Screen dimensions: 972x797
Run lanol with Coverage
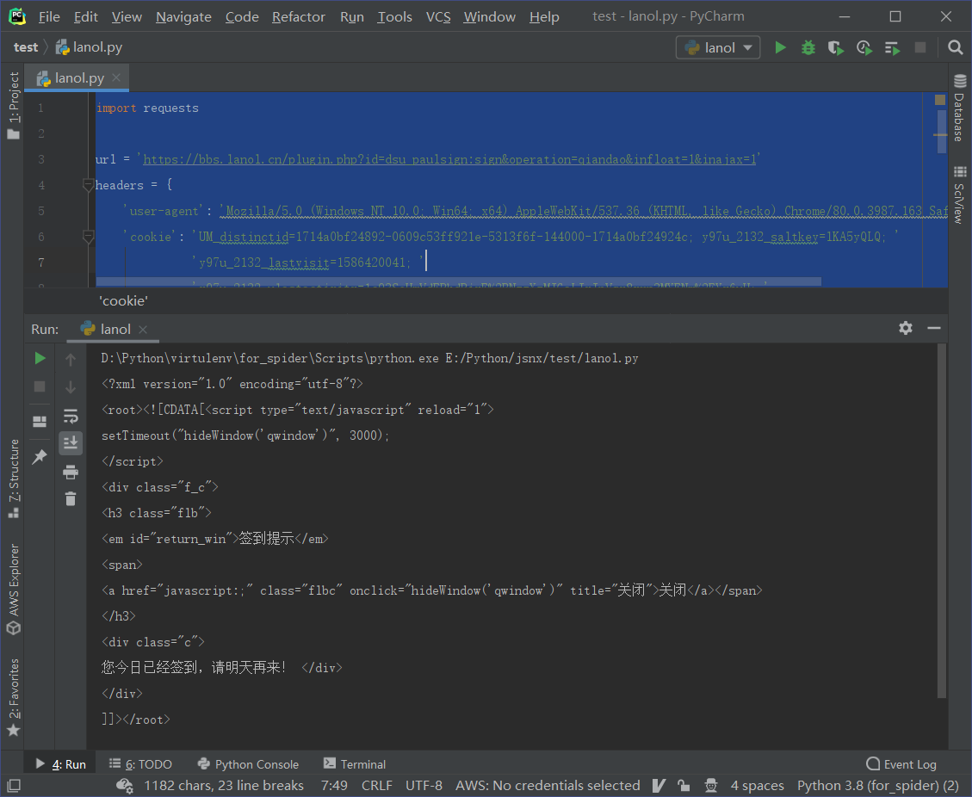pos(836,47)
